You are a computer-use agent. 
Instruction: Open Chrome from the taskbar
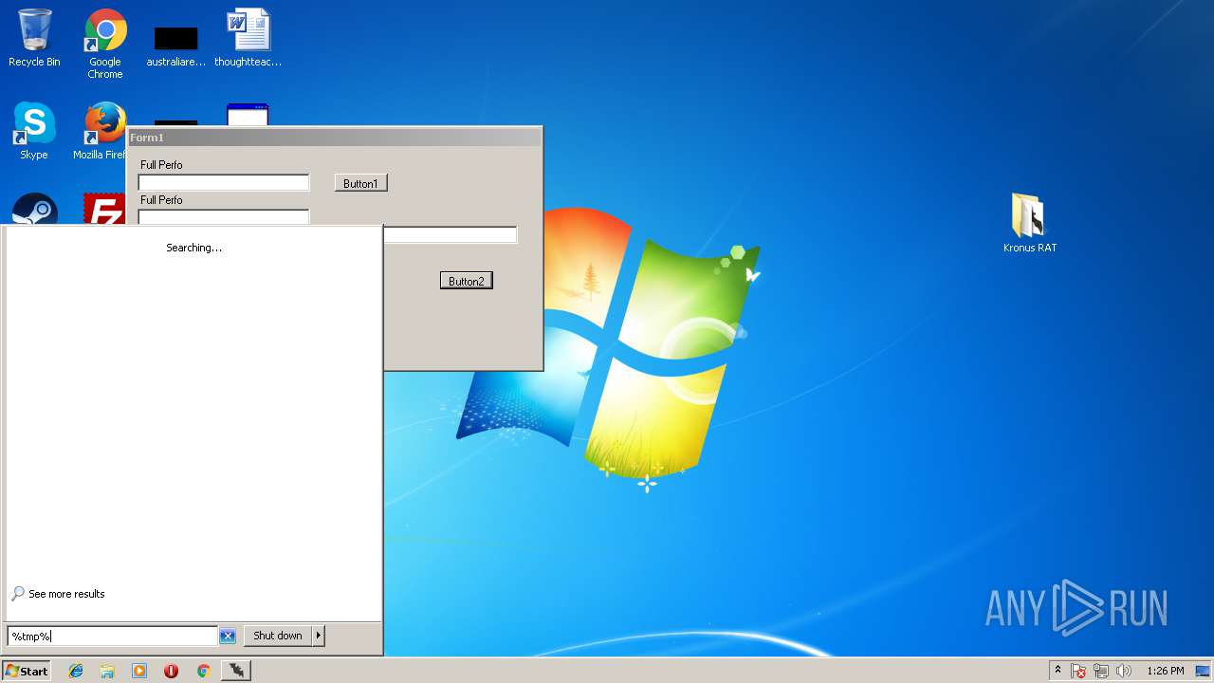click(x=203, y=671)
